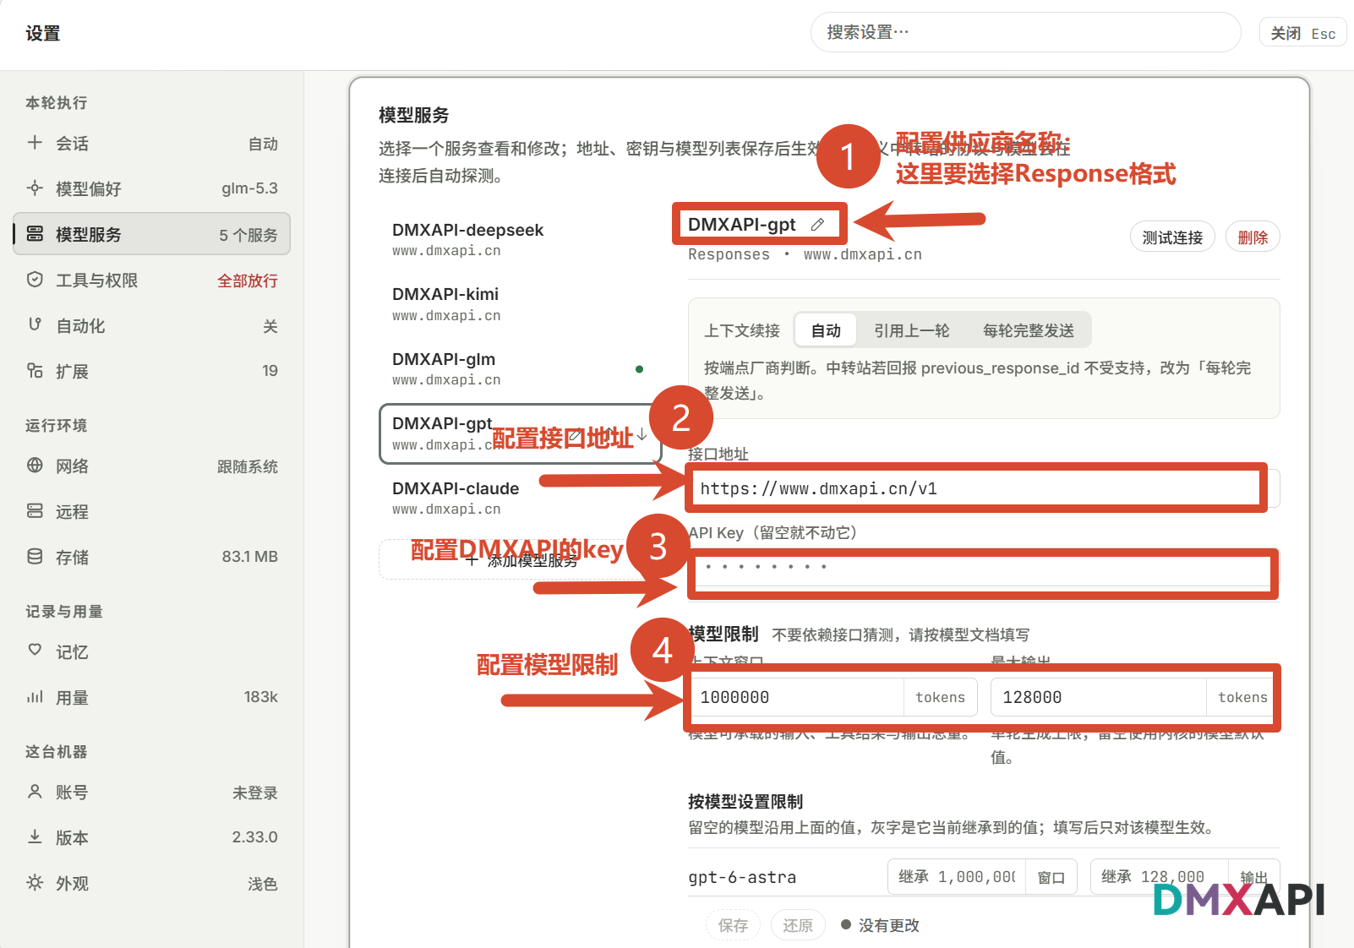Select 引用上一轮 for 上下文续接
Image resolution: width=1354 pixels, height=948 pixels.
pos(911,330)
